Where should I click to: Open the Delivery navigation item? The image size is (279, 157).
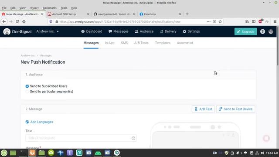click(168, 31)
